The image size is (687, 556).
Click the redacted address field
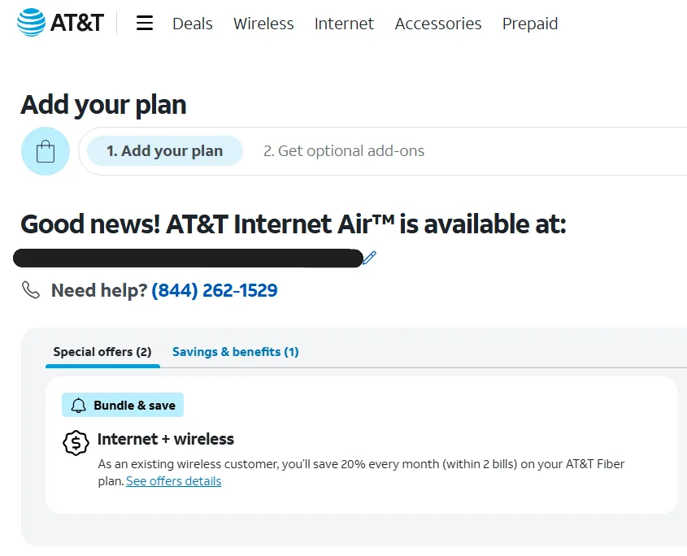click(187, 258)
